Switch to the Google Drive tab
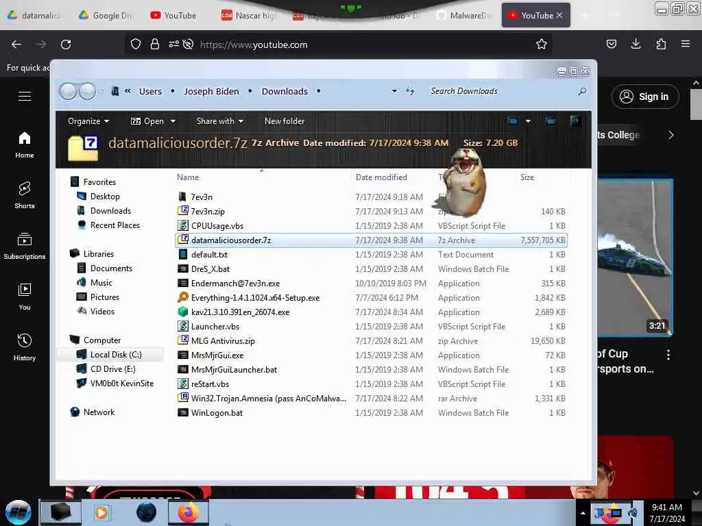 pyautogui.click(x=106, y=15)
